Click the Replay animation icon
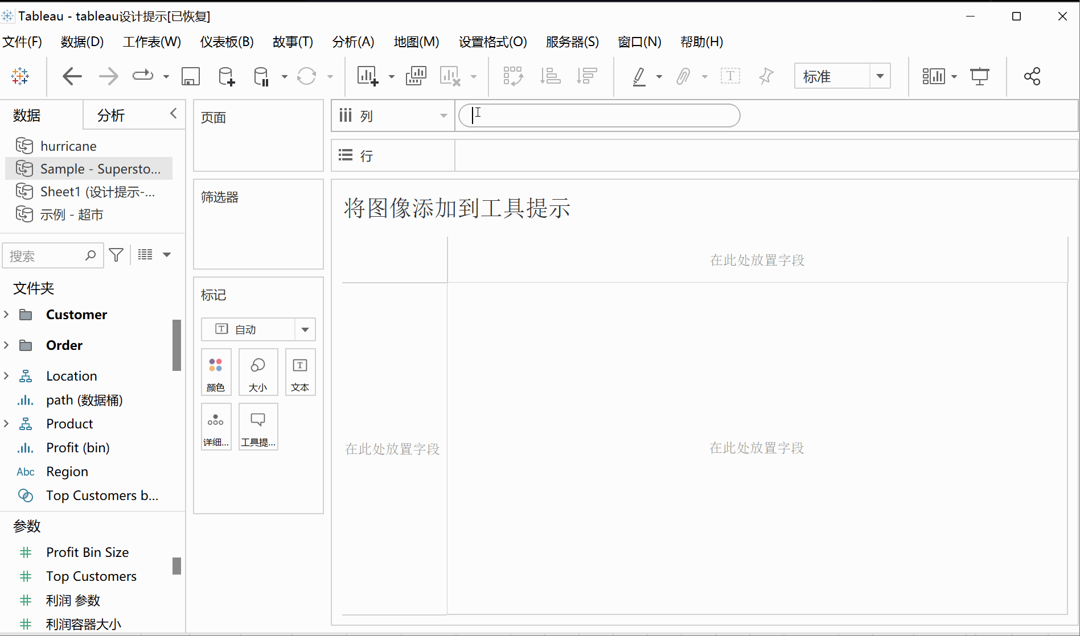Viewport: 1080px width, 636px height. point(143,76)
